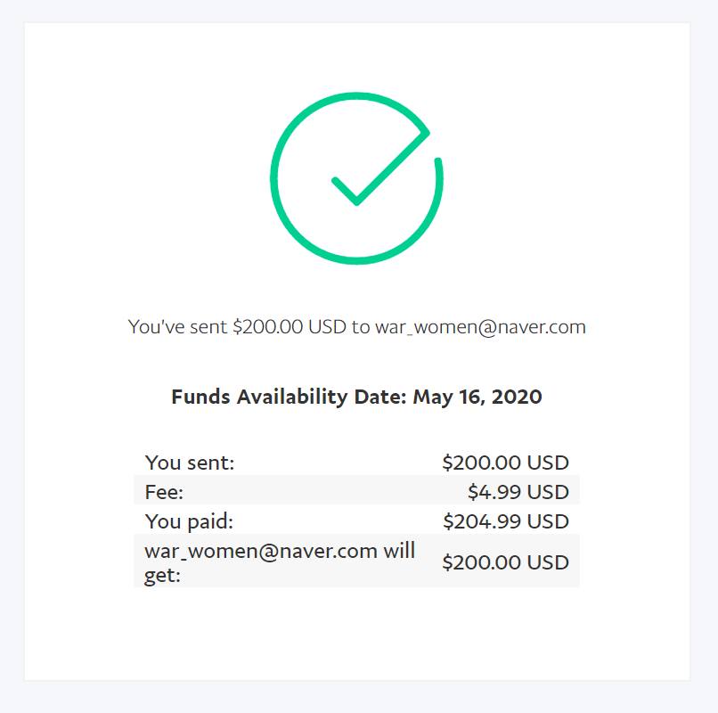The width and height of the screenshot is (718, 713).
Task: Click the $200.00 USD amount in confirmation sentence
Action: pos(290,327)
